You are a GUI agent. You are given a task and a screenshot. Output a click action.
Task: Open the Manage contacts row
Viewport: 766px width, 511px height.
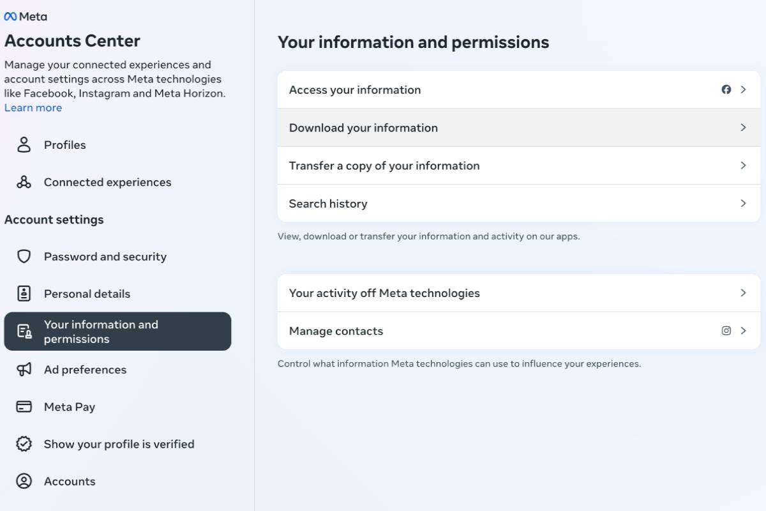click(x=336, y=331)
